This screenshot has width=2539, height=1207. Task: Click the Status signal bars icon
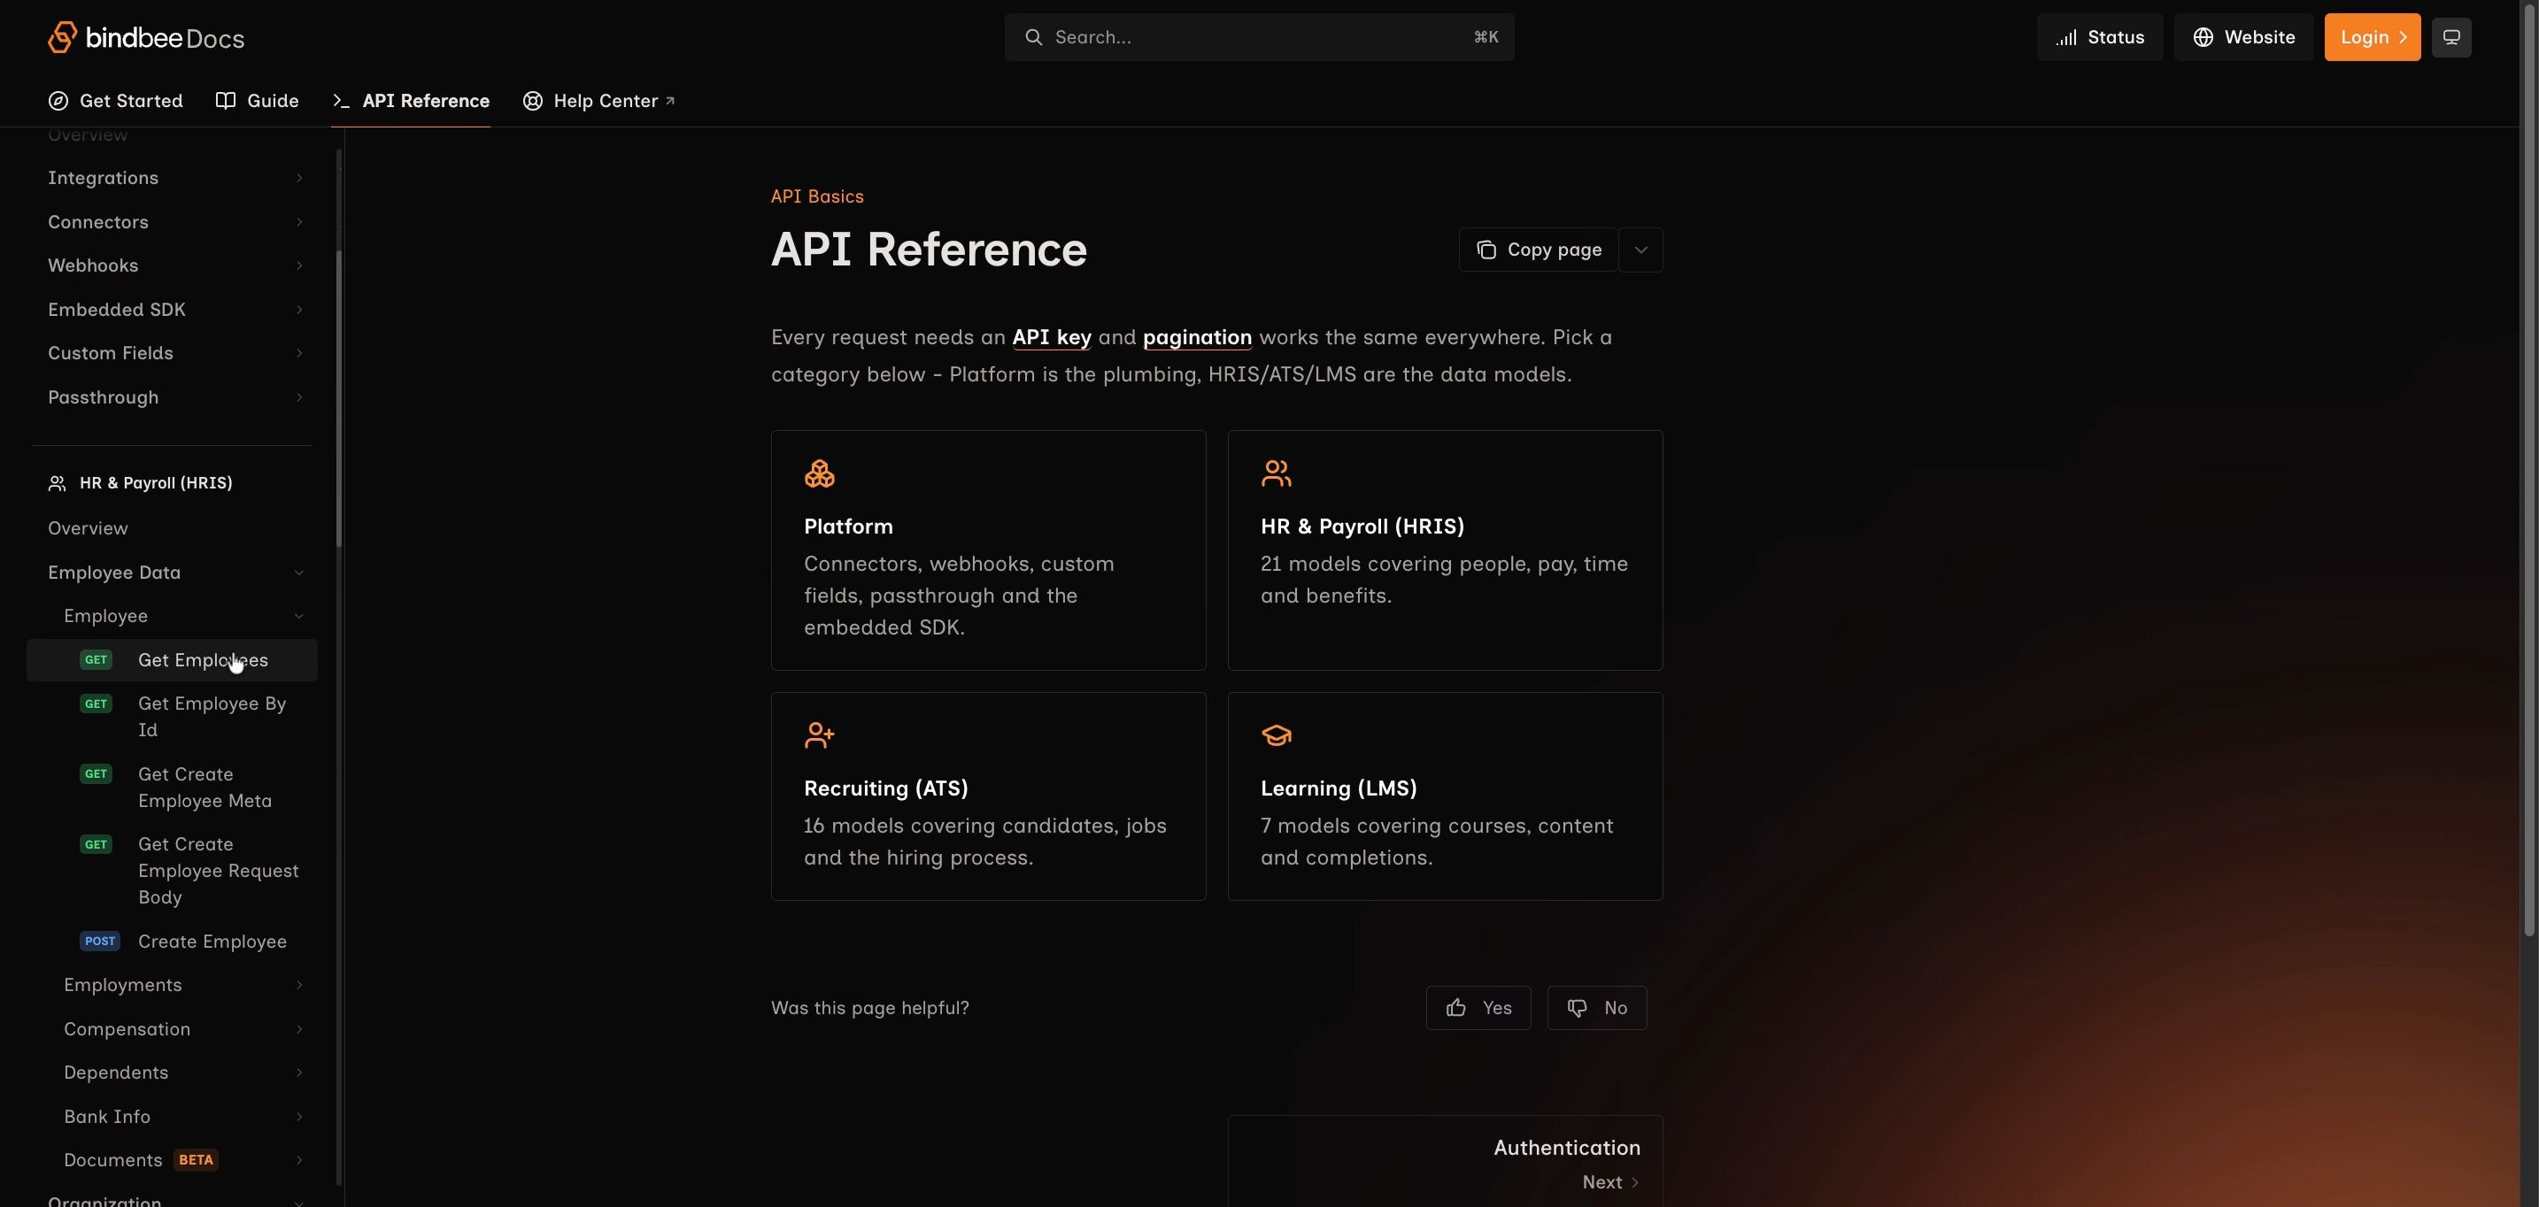pos(2067,37)
